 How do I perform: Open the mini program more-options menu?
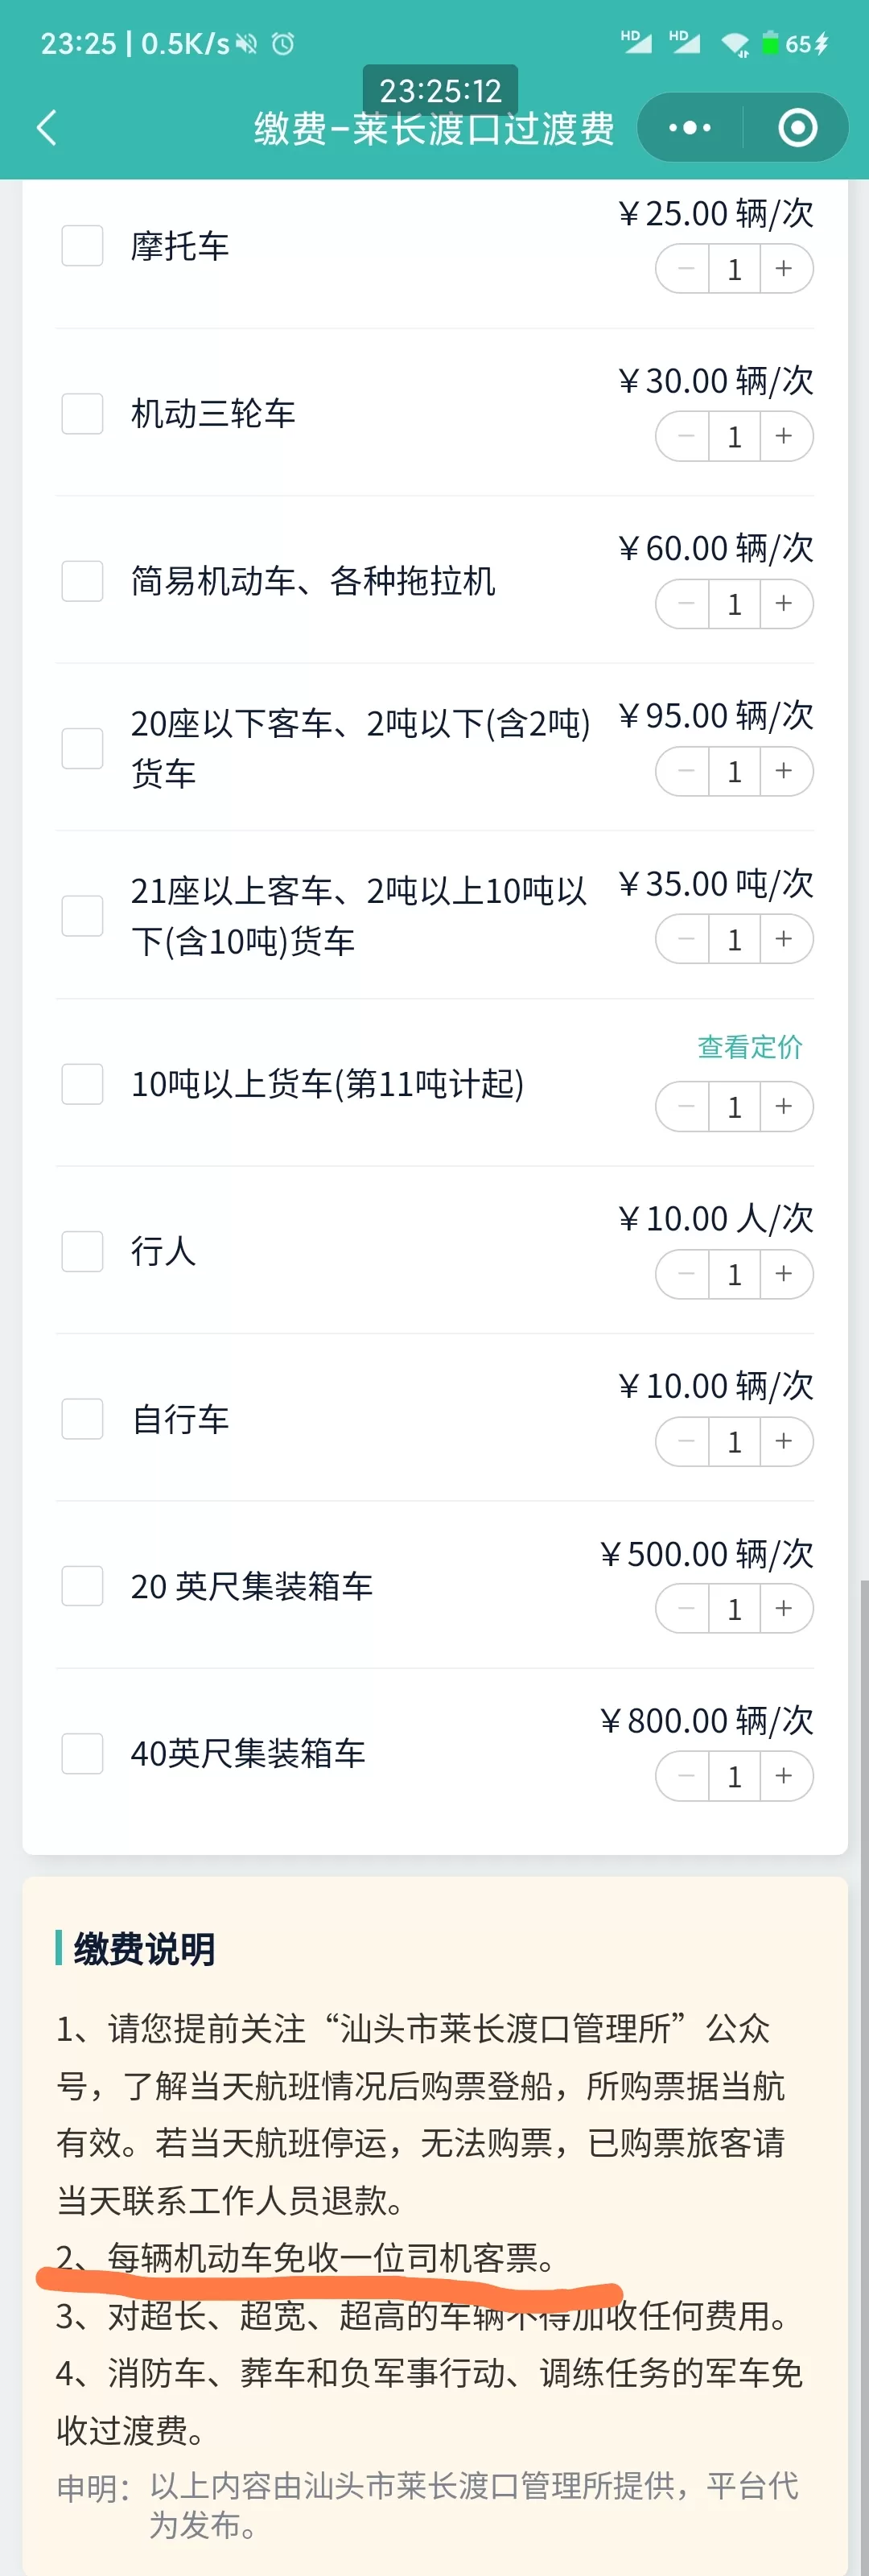[689, 128]
